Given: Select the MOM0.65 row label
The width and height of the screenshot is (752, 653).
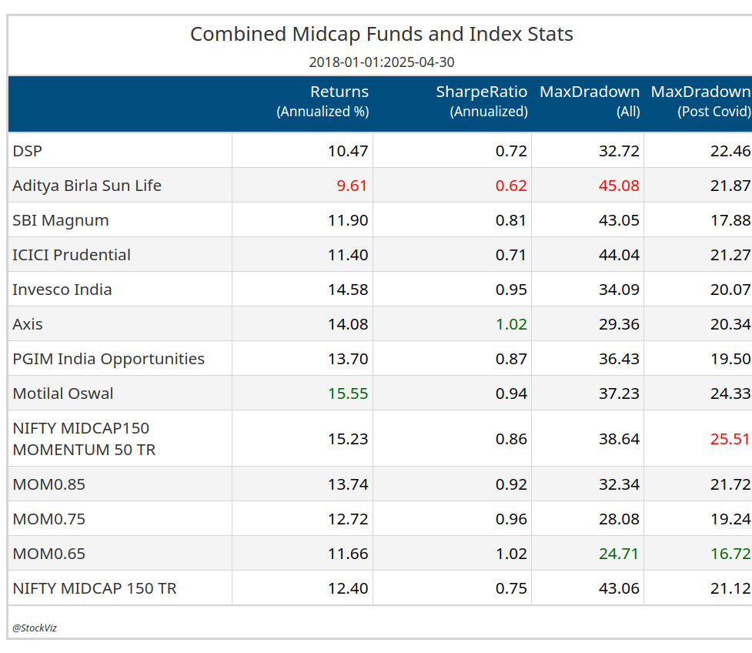Looking at the screenshot, I should tap(49, 554).
